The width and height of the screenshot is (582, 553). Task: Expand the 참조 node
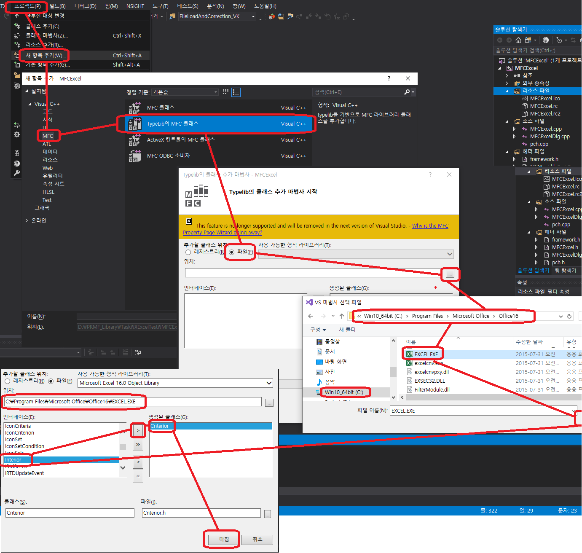coord(507,76)
